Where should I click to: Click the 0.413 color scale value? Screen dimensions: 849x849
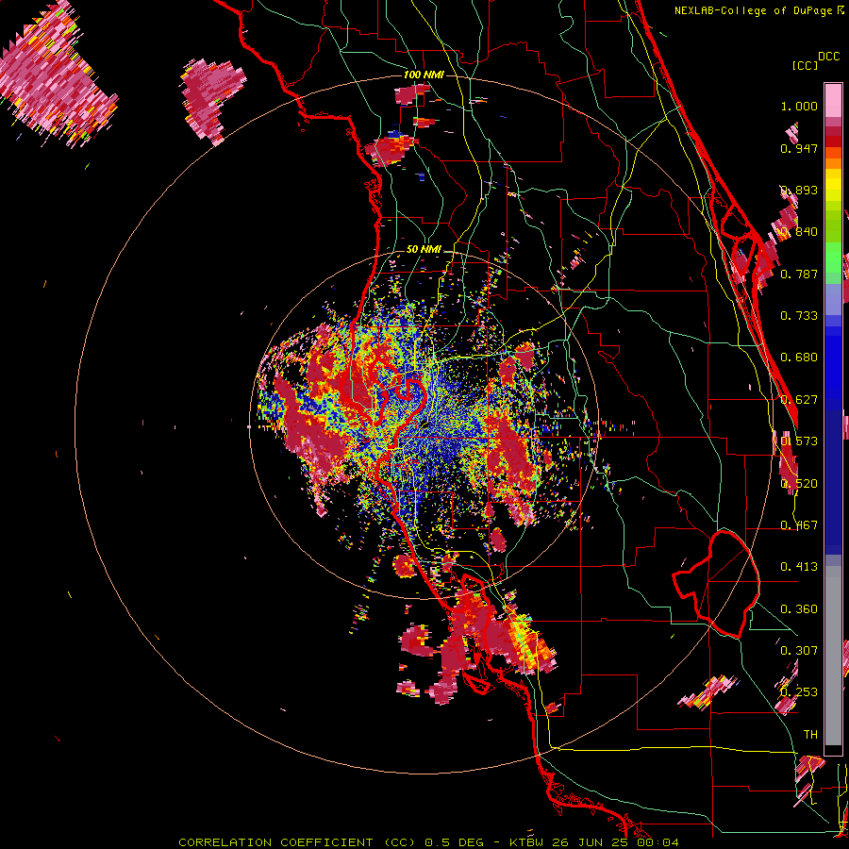799,567
